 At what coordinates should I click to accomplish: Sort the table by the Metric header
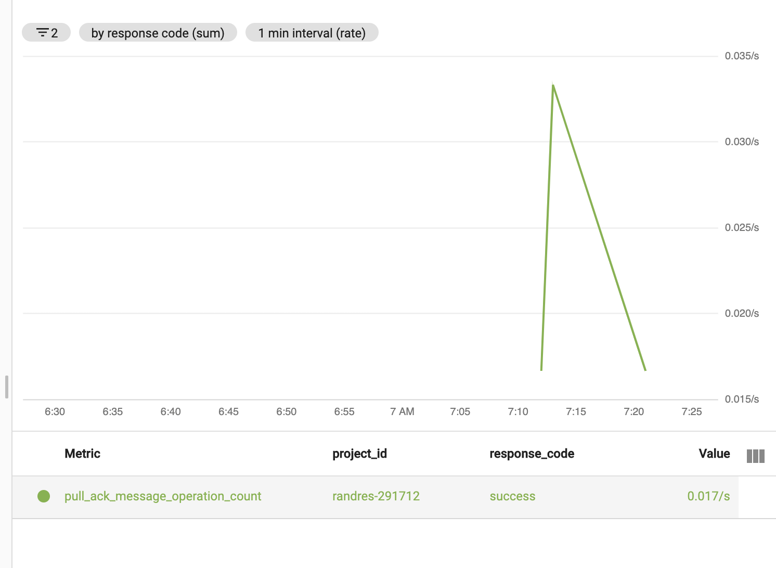82,453
